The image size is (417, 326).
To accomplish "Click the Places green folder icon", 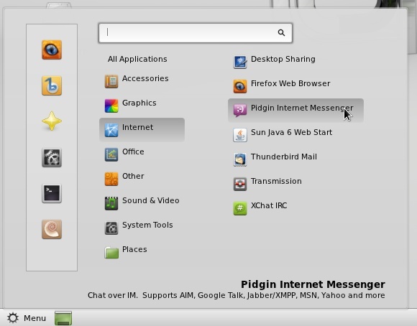I will (x=111, y=252).
